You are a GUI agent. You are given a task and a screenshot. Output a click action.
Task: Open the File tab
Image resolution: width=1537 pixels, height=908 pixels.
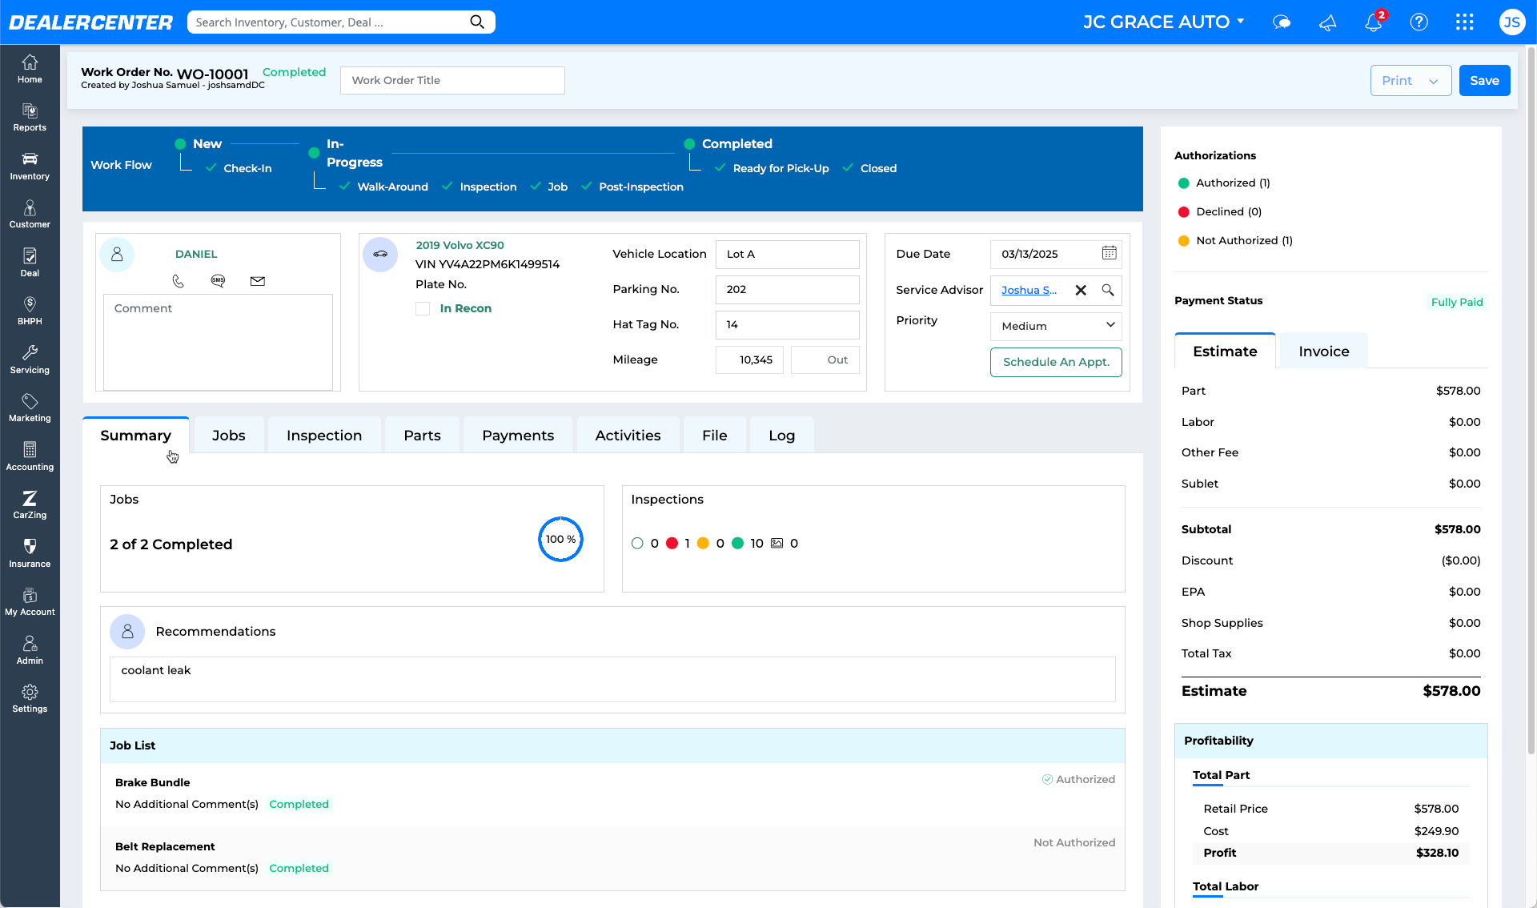(715, 435)
